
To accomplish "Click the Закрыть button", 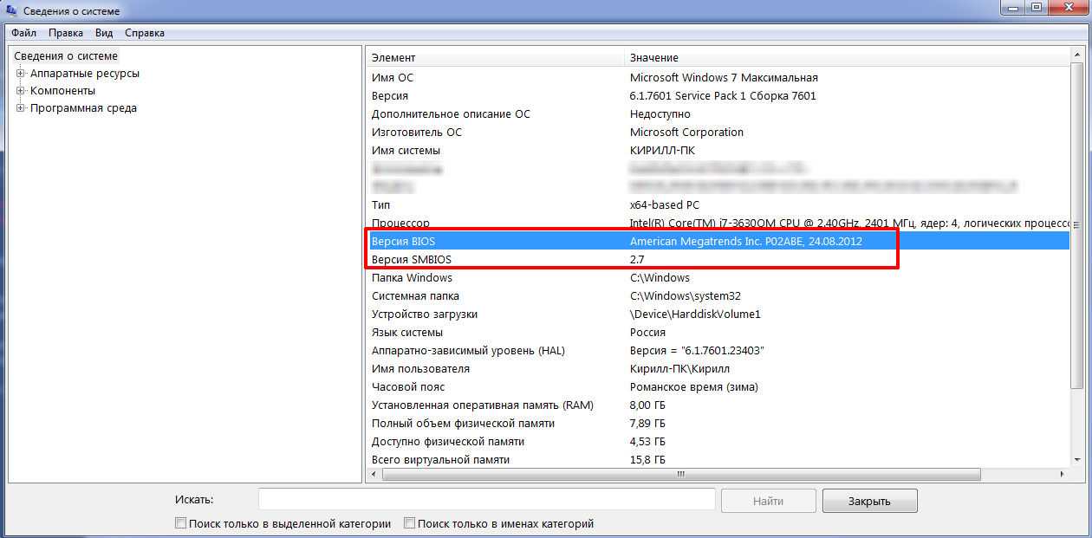I will [869, 501].
